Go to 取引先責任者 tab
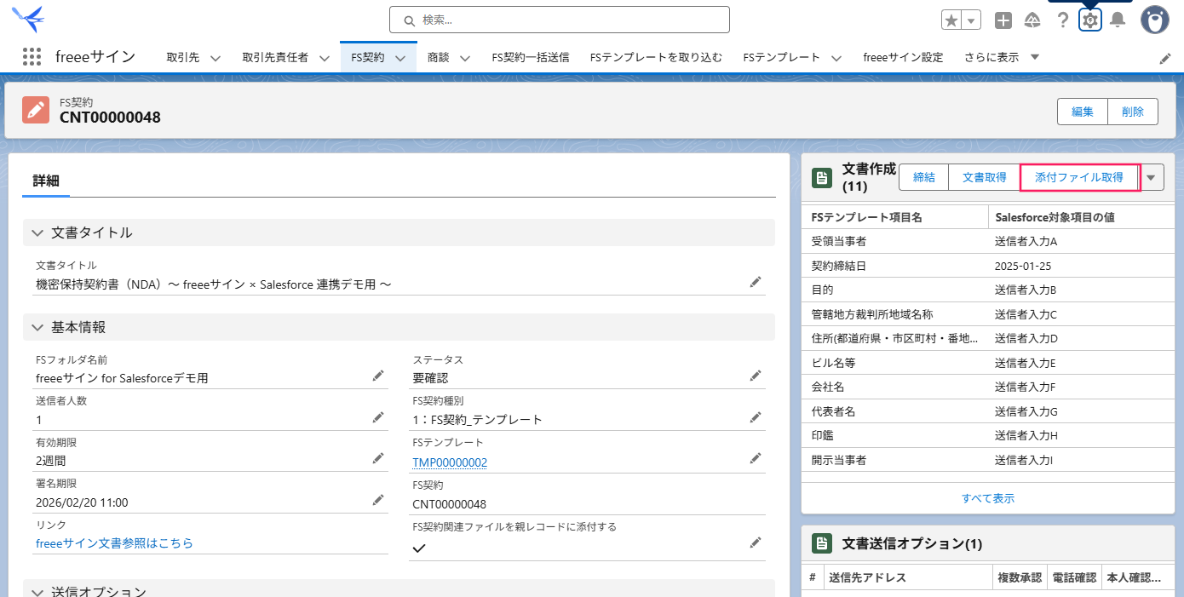The width and height of the screenshot is (1184, 597). click(275, 57)
